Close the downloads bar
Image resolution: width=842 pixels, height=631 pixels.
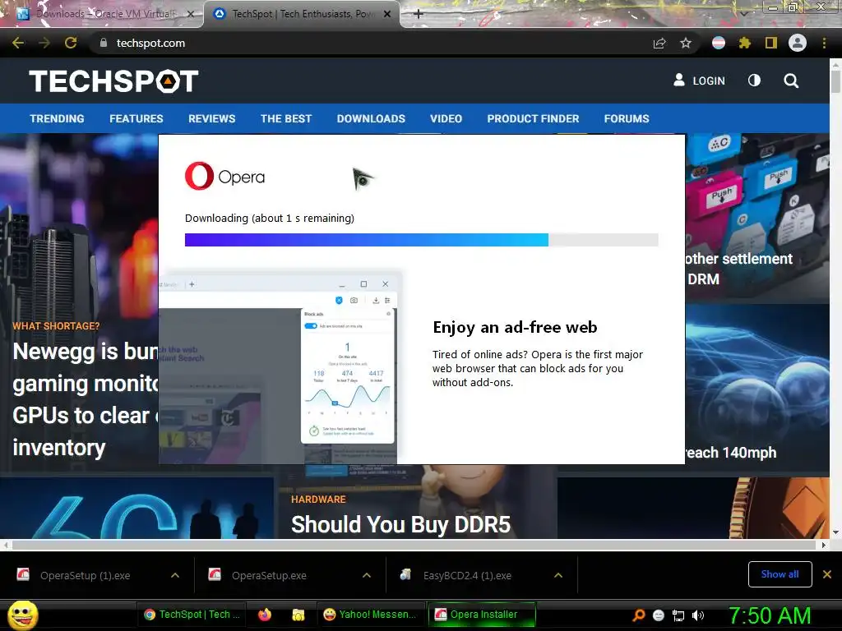[x=827, y=574]
